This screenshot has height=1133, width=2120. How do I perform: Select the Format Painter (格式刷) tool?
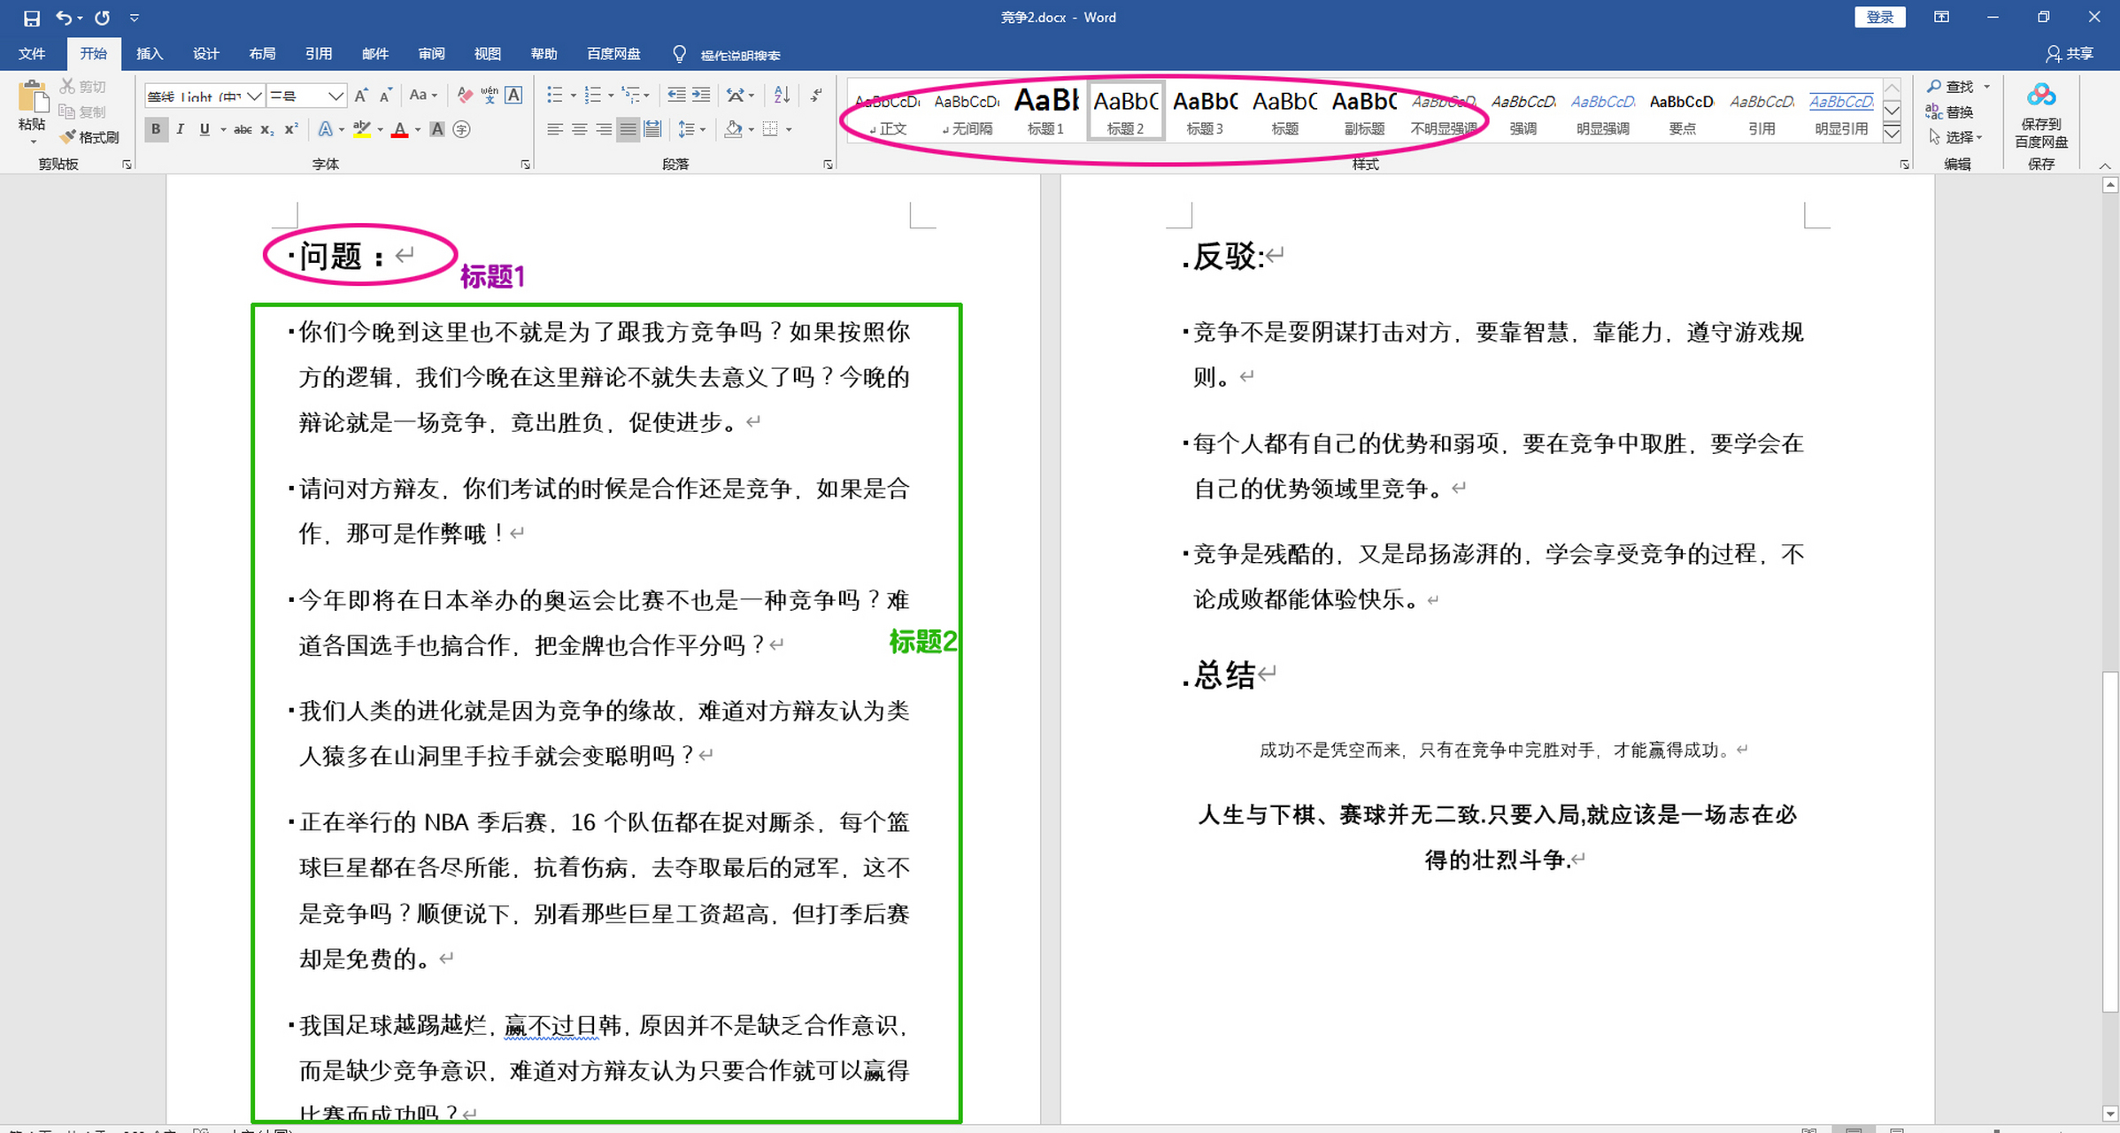tap(89, 137)
